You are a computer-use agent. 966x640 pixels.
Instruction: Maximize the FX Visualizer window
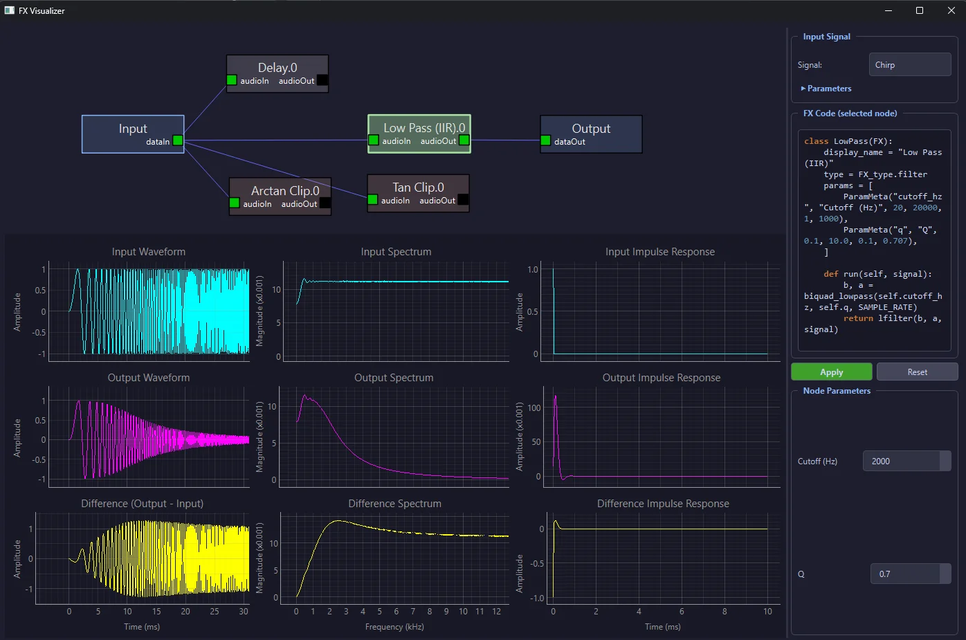(920, 10)
